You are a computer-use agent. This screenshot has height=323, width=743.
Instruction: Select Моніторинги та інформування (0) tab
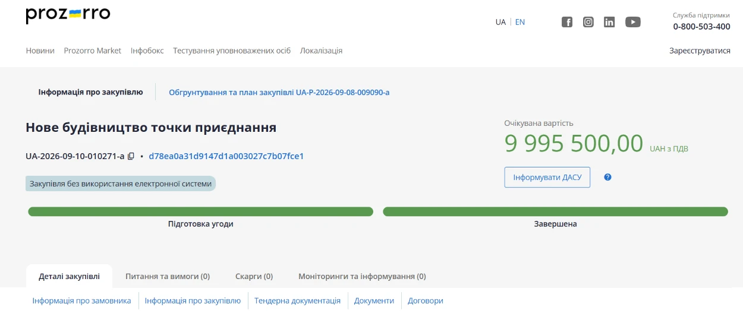coord(362,276)
